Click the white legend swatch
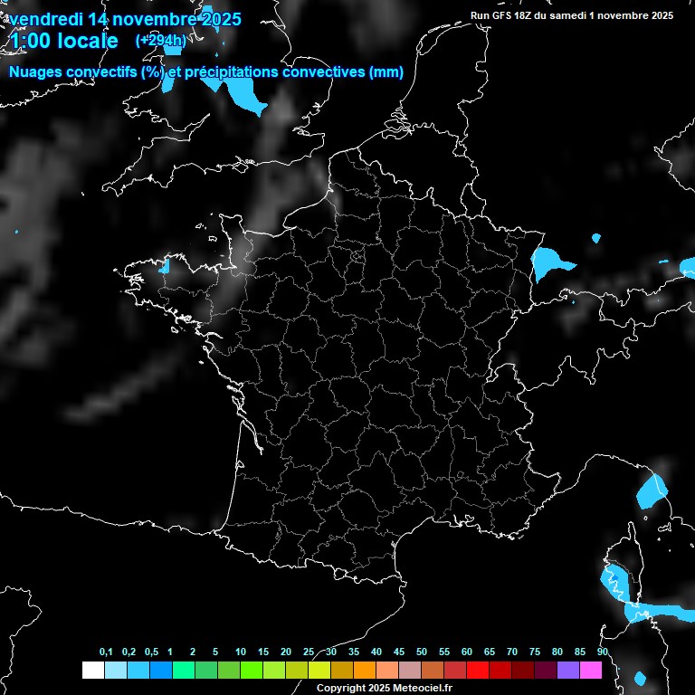 coord(93,670)
